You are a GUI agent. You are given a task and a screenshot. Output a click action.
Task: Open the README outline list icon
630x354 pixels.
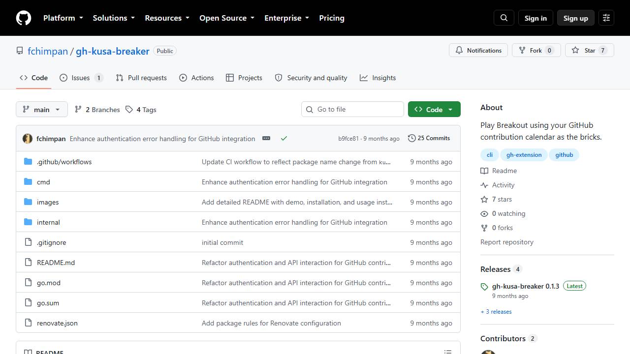pyautogui.click(x=448, y=352)
